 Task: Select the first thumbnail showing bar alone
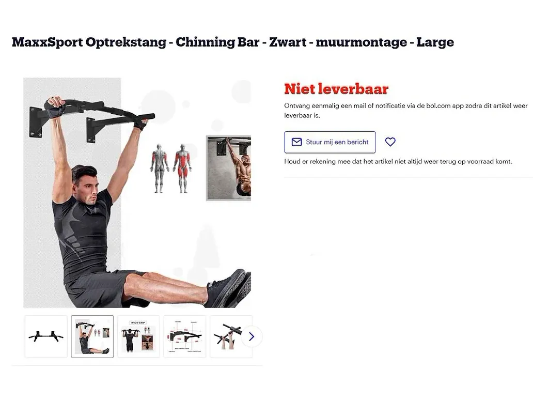46,336
